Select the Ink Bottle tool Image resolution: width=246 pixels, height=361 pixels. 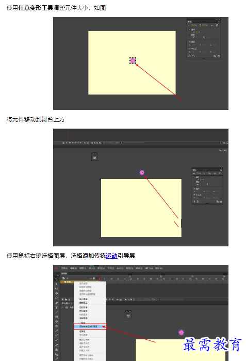(x=57, y=355)
